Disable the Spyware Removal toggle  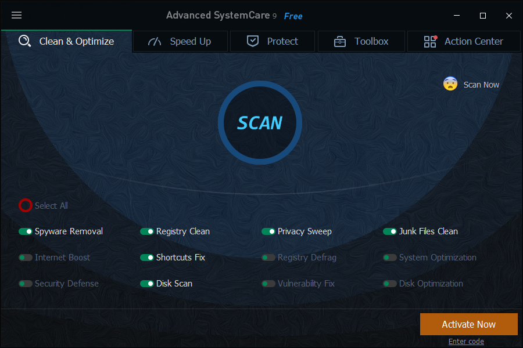pos(26,231)
